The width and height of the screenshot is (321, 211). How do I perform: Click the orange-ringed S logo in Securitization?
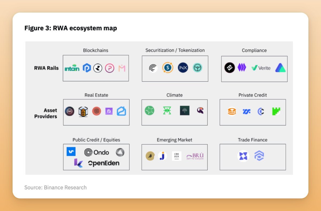[168, 68]
